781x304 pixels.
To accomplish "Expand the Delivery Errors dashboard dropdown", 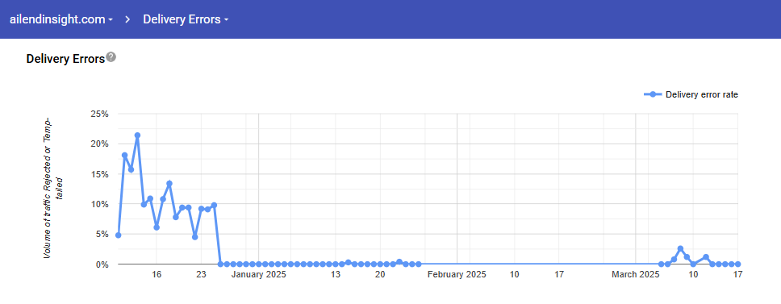I will (186, 19).
